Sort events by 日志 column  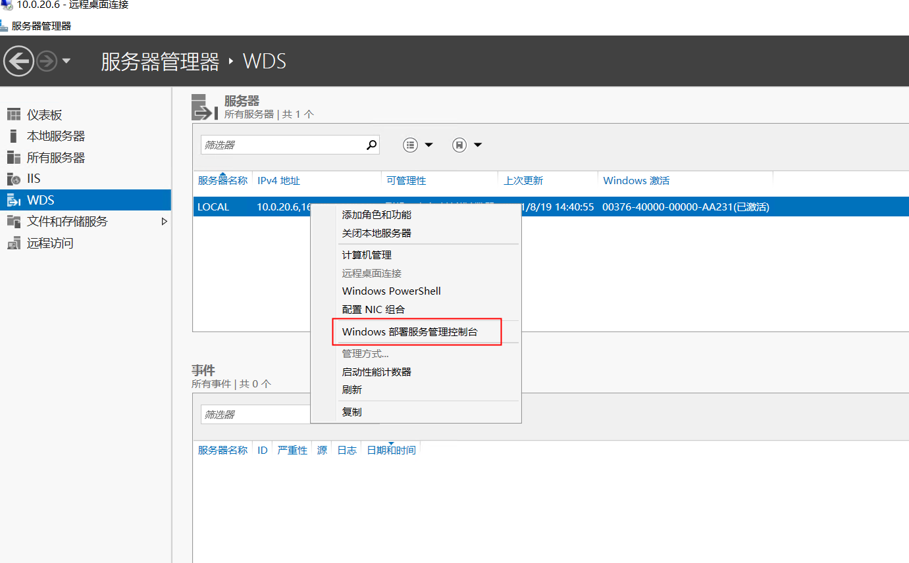(347, 451)
